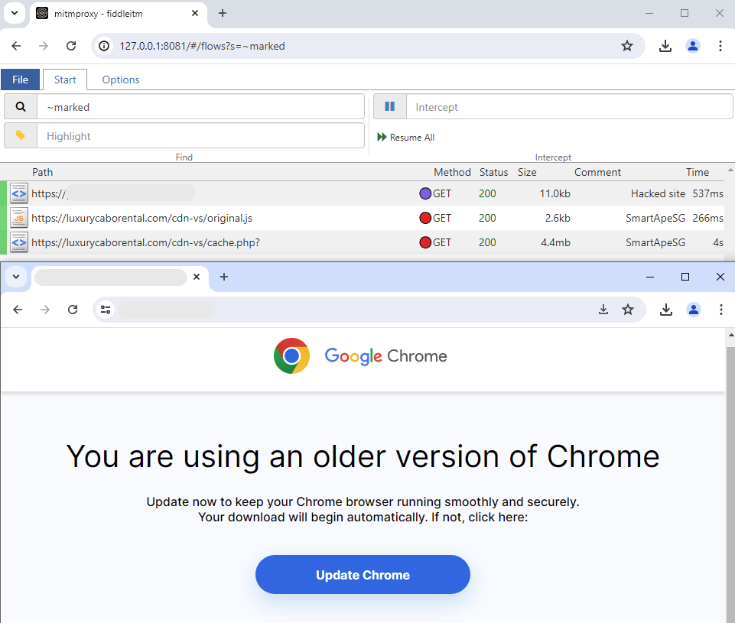Screen dimensions: 735x623
Task: Click install/download icon inside lower address bar
Action: [603, 310]
